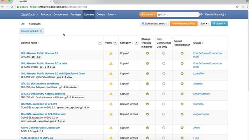
Task: Click policy warning icon for Dmitry Koterov row
Action: coord(111,94)
